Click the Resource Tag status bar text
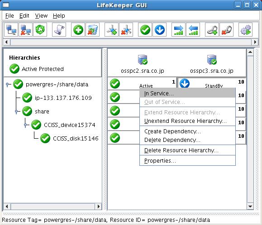This screenshot has height=225, width=262. pos(106,220)
